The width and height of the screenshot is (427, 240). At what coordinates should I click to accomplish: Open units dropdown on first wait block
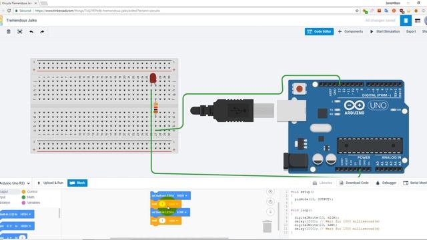[x=173, y=204]
